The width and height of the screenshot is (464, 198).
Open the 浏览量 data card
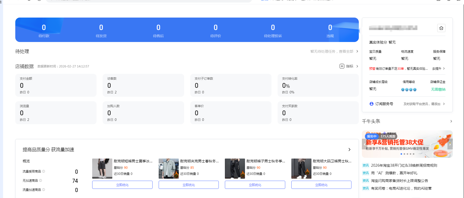pos(56,113)
